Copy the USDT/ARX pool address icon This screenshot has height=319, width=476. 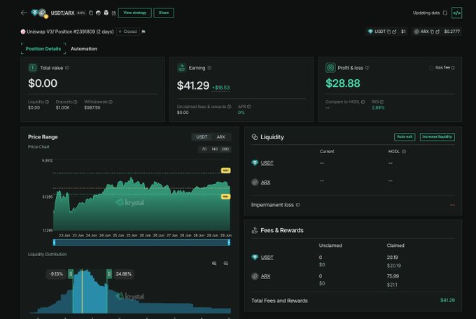coord(91,13)
